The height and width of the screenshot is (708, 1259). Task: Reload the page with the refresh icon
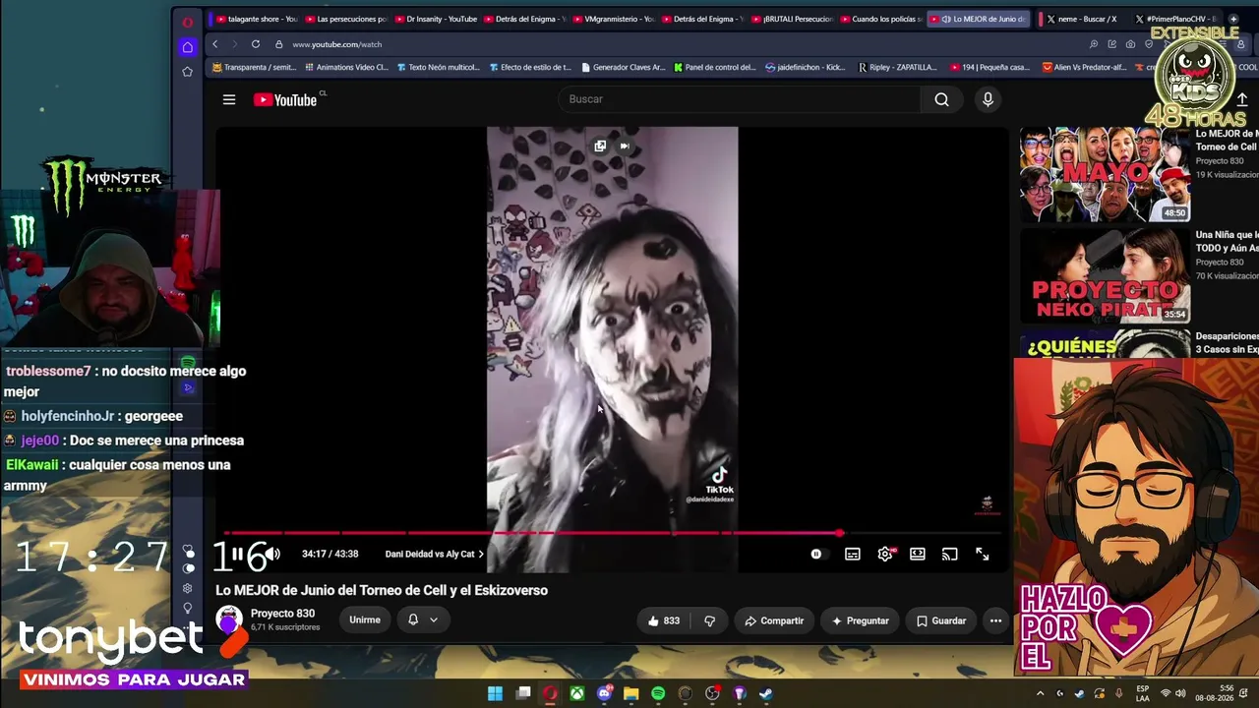pyautogui.click(x=256, y=44)
